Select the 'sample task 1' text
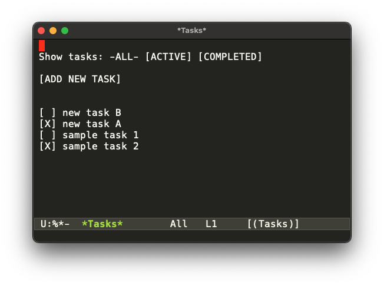The width and height of the screenshot is (384, 286). click(x=100, y=135)
